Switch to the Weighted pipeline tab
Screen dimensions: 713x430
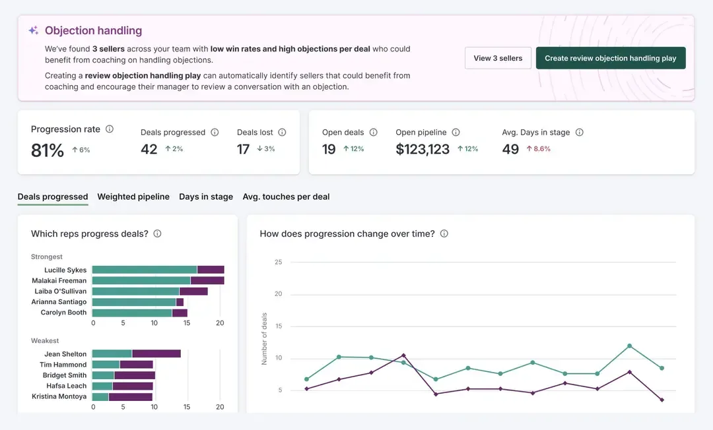[133, 196]
